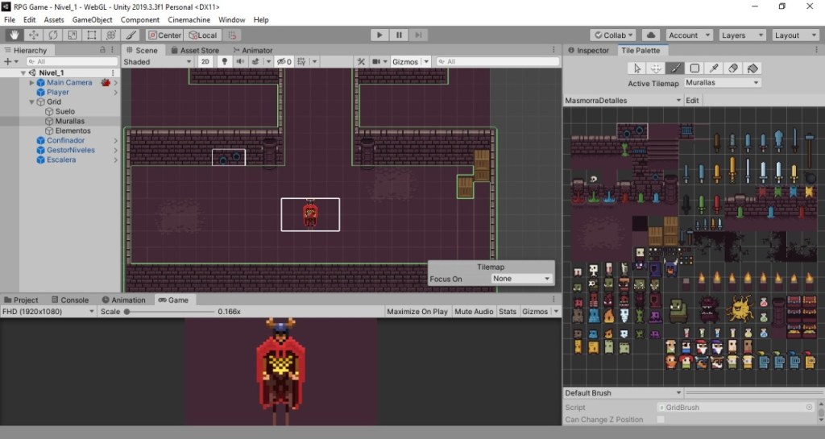Enable Can Change Z Position checkbox
Image resolution: width=825 pixels, height=439 pixels.
pyautogui.click(x=661, y=420)
